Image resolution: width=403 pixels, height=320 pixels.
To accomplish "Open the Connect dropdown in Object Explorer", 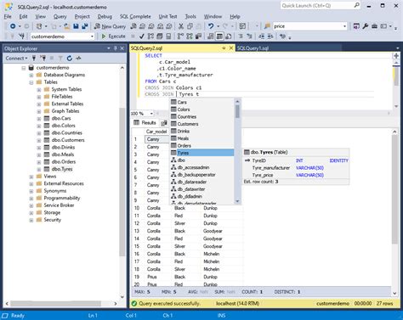I will (x=16, y=59).
